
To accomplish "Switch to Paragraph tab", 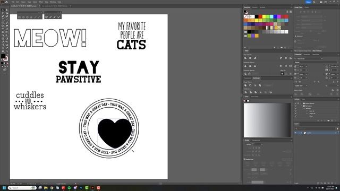I will coord(307,55).
